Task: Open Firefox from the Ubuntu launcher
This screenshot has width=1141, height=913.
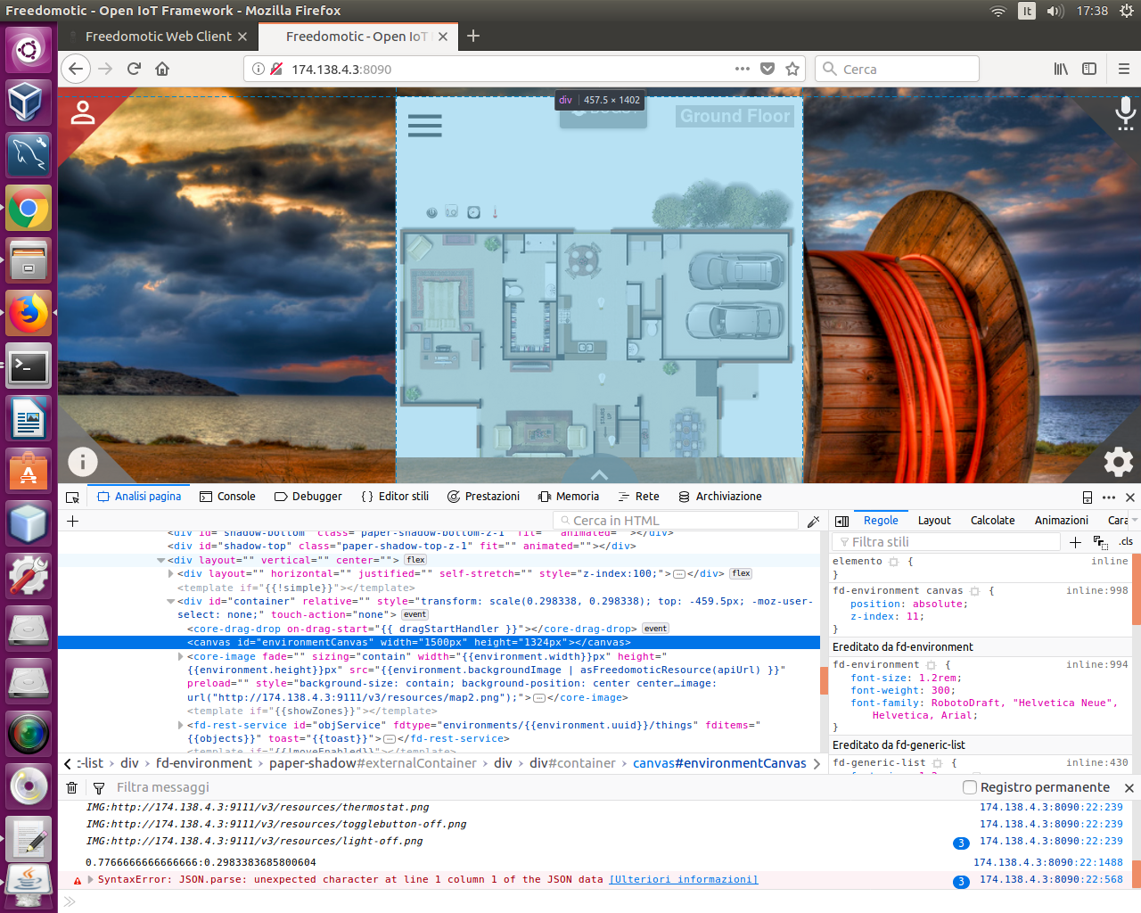Action: tap(29, 313)
